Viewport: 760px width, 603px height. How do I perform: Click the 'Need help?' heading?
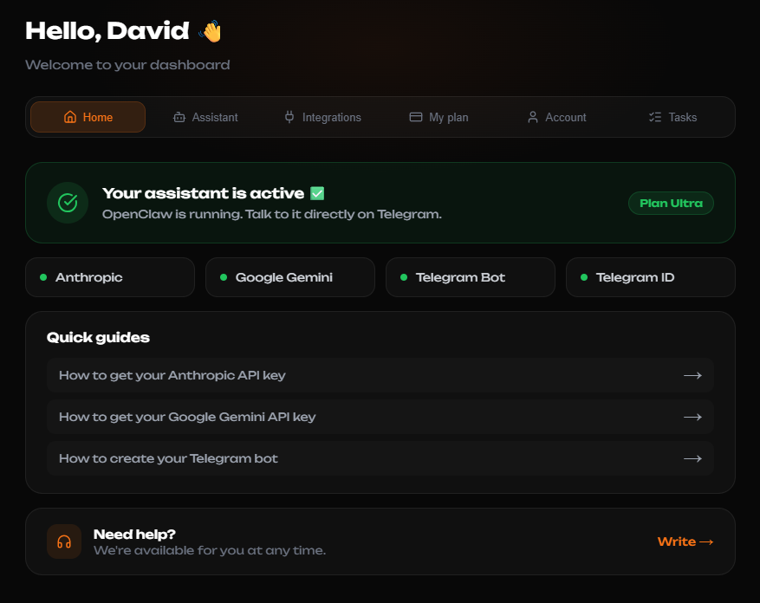click(x=134, y=535)
